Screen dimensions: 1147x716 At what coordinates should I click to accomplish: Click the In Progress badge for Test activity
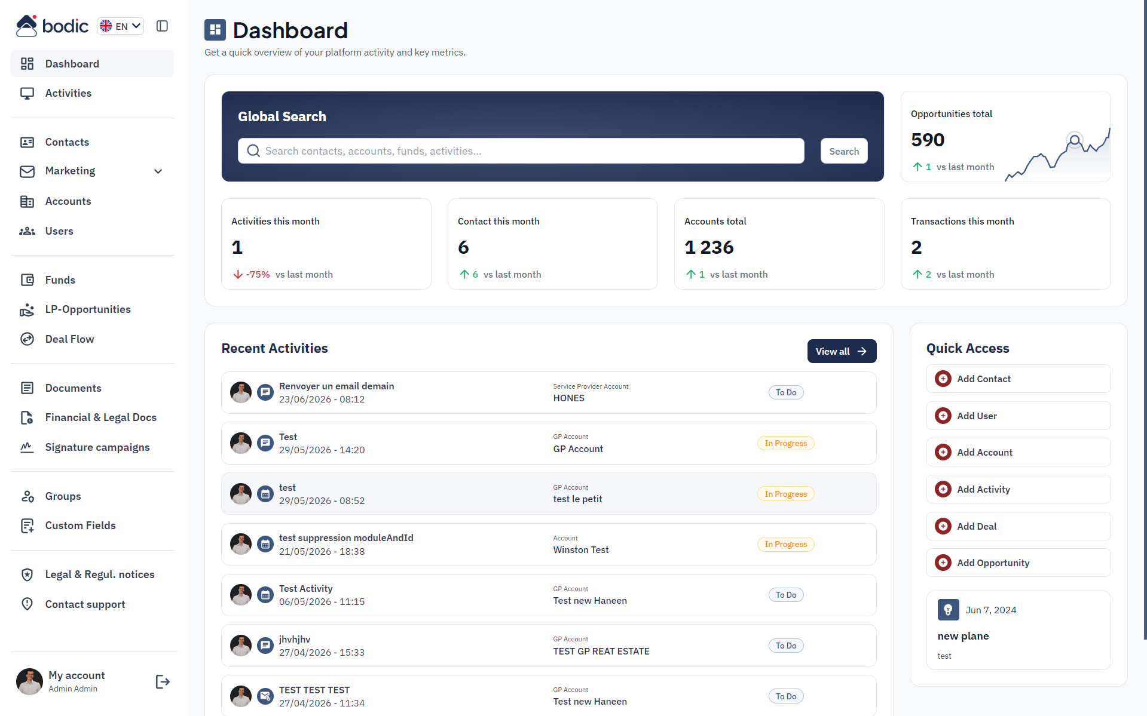tap(786, 443)
